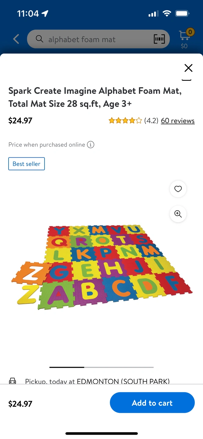Tap Pickup today at Edmonton South Park

pyautogui.click(x=97, y=381)
